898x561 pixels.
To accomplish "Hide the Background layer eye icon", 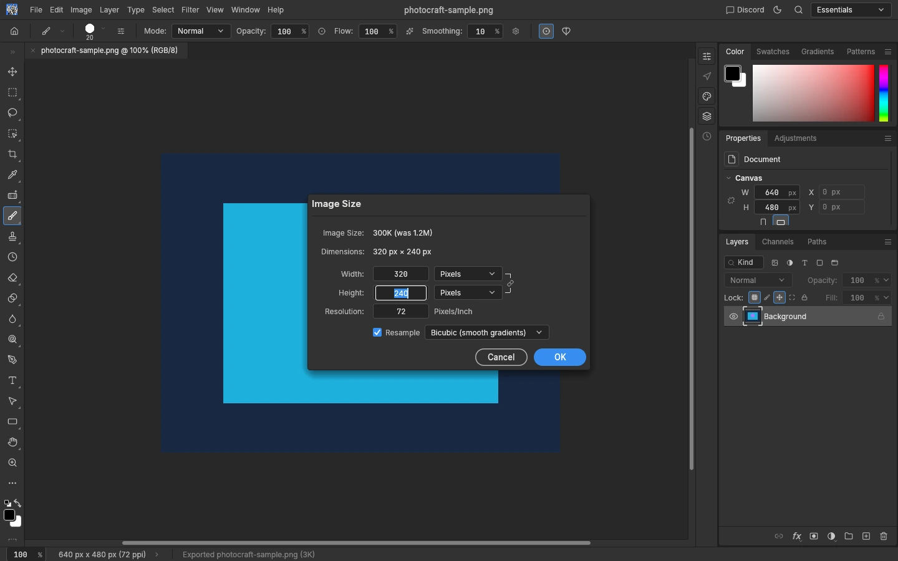I will pyautogui.click(x=733, y=317).
